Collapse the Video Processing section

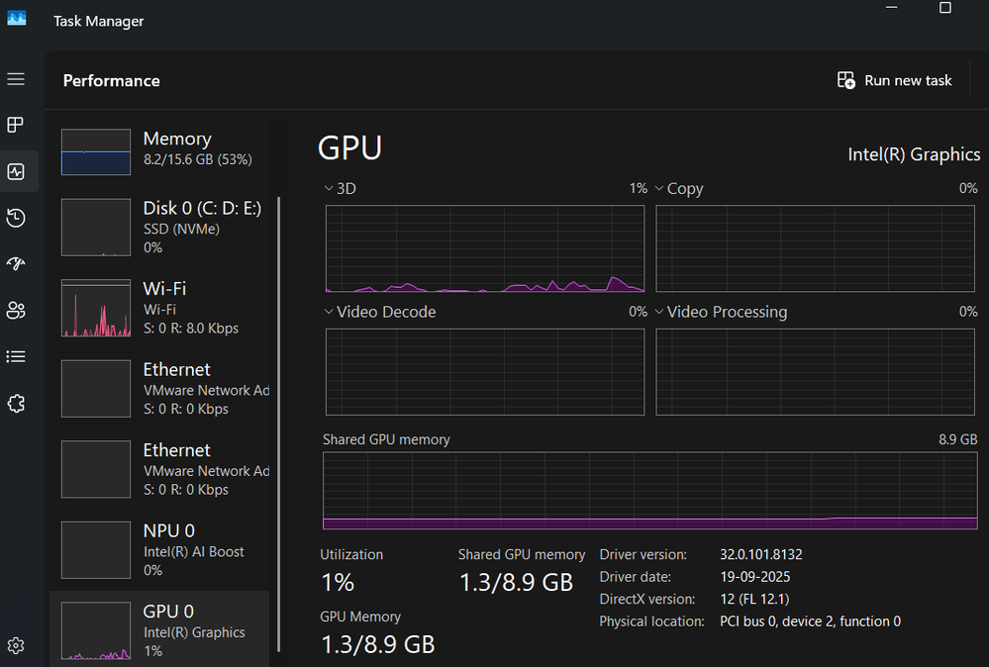pos(658,312)
